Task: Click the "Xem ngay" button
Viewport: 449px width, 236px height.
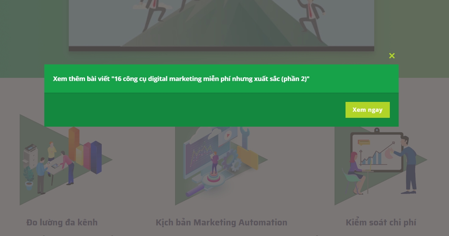Action: pyautogui.click(x=367, y=110)
